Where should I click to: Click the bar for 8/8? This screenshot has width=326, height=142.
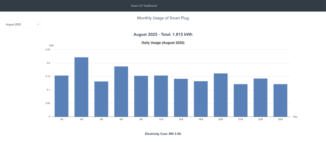pos(141,96)
